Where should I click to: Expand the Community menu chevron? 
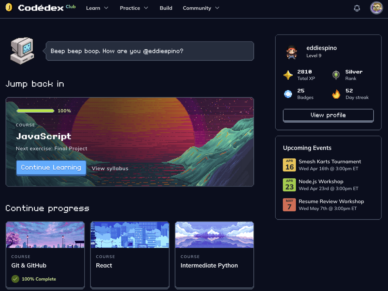[x=217, y=8]
